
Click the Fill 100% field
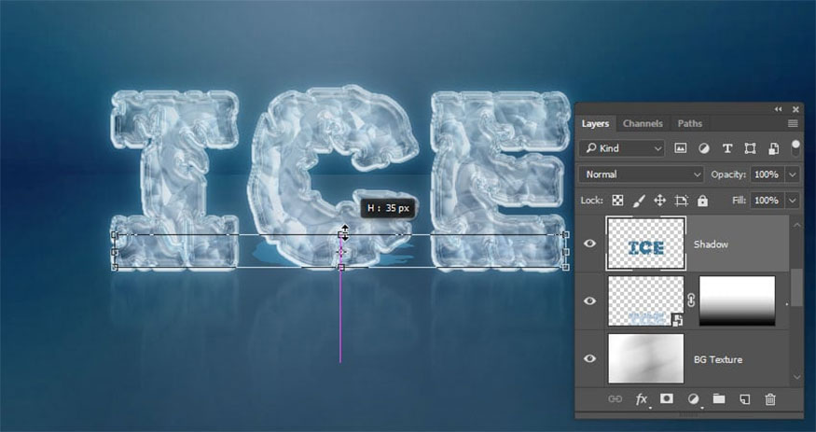[x=768, y=201]
